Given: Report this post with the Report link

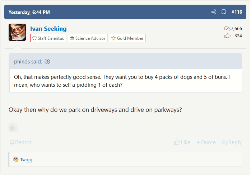Looking at the screenshot, I should click(20, 142).
